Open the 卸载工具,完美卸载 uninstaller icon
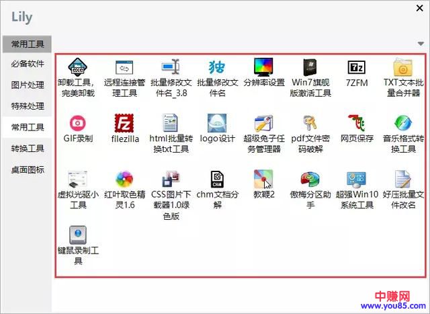The image size is (430, 314). click(x=78, y=67)
